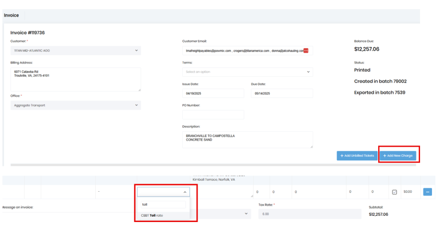The width and height of the screenshot is (438, 234).
Task: Click the Issue Date field 04/19/2025
Action: pyautogui.click(x=213, y=93)
